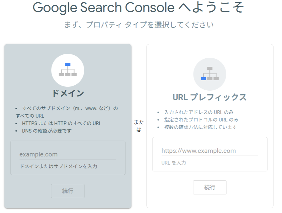Click the URL prefix property type icon
282x213 pixels.
click(x=210, y=74)
